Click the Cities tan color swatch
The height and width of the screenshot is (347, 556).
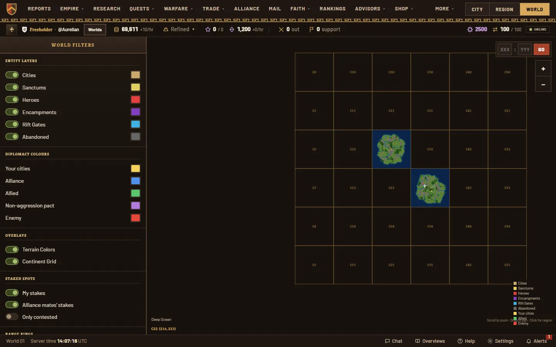click(x=136, y=75)
